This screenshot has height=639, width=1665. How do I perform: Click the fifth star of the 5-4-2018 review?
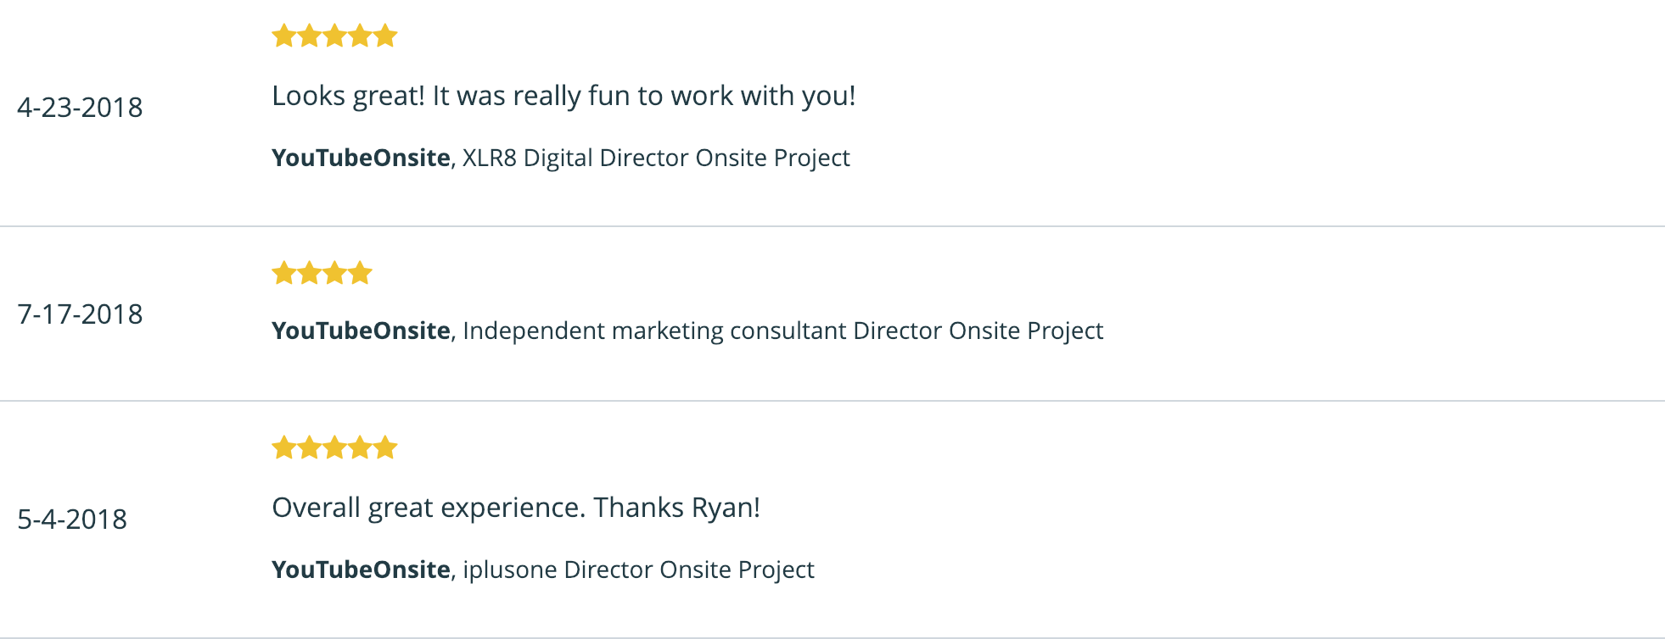[x=385, y=447]
